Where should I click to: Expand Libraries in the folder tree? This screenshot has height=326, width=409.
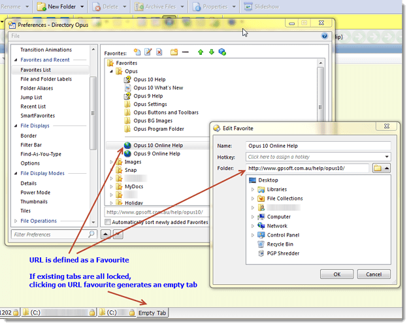[x=252, y=189]
